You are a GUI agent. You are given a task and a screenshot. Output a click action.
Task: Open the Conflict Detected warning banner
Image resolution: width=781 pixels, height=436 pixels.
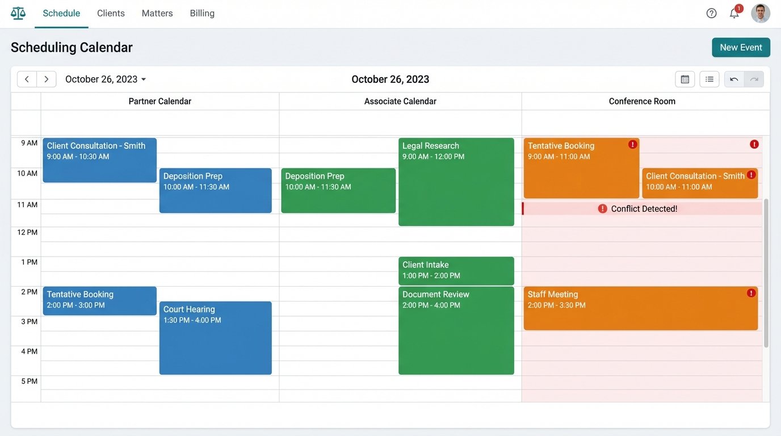pos(642,208)
